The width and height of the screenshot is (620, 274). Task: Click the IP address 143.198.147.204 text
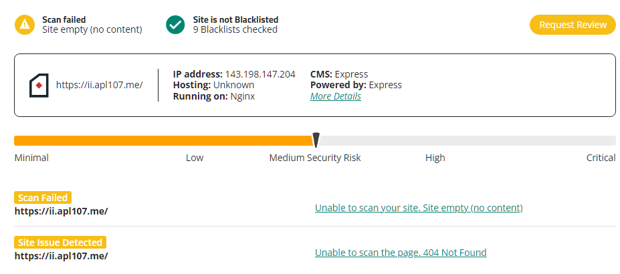click(260, 74)
